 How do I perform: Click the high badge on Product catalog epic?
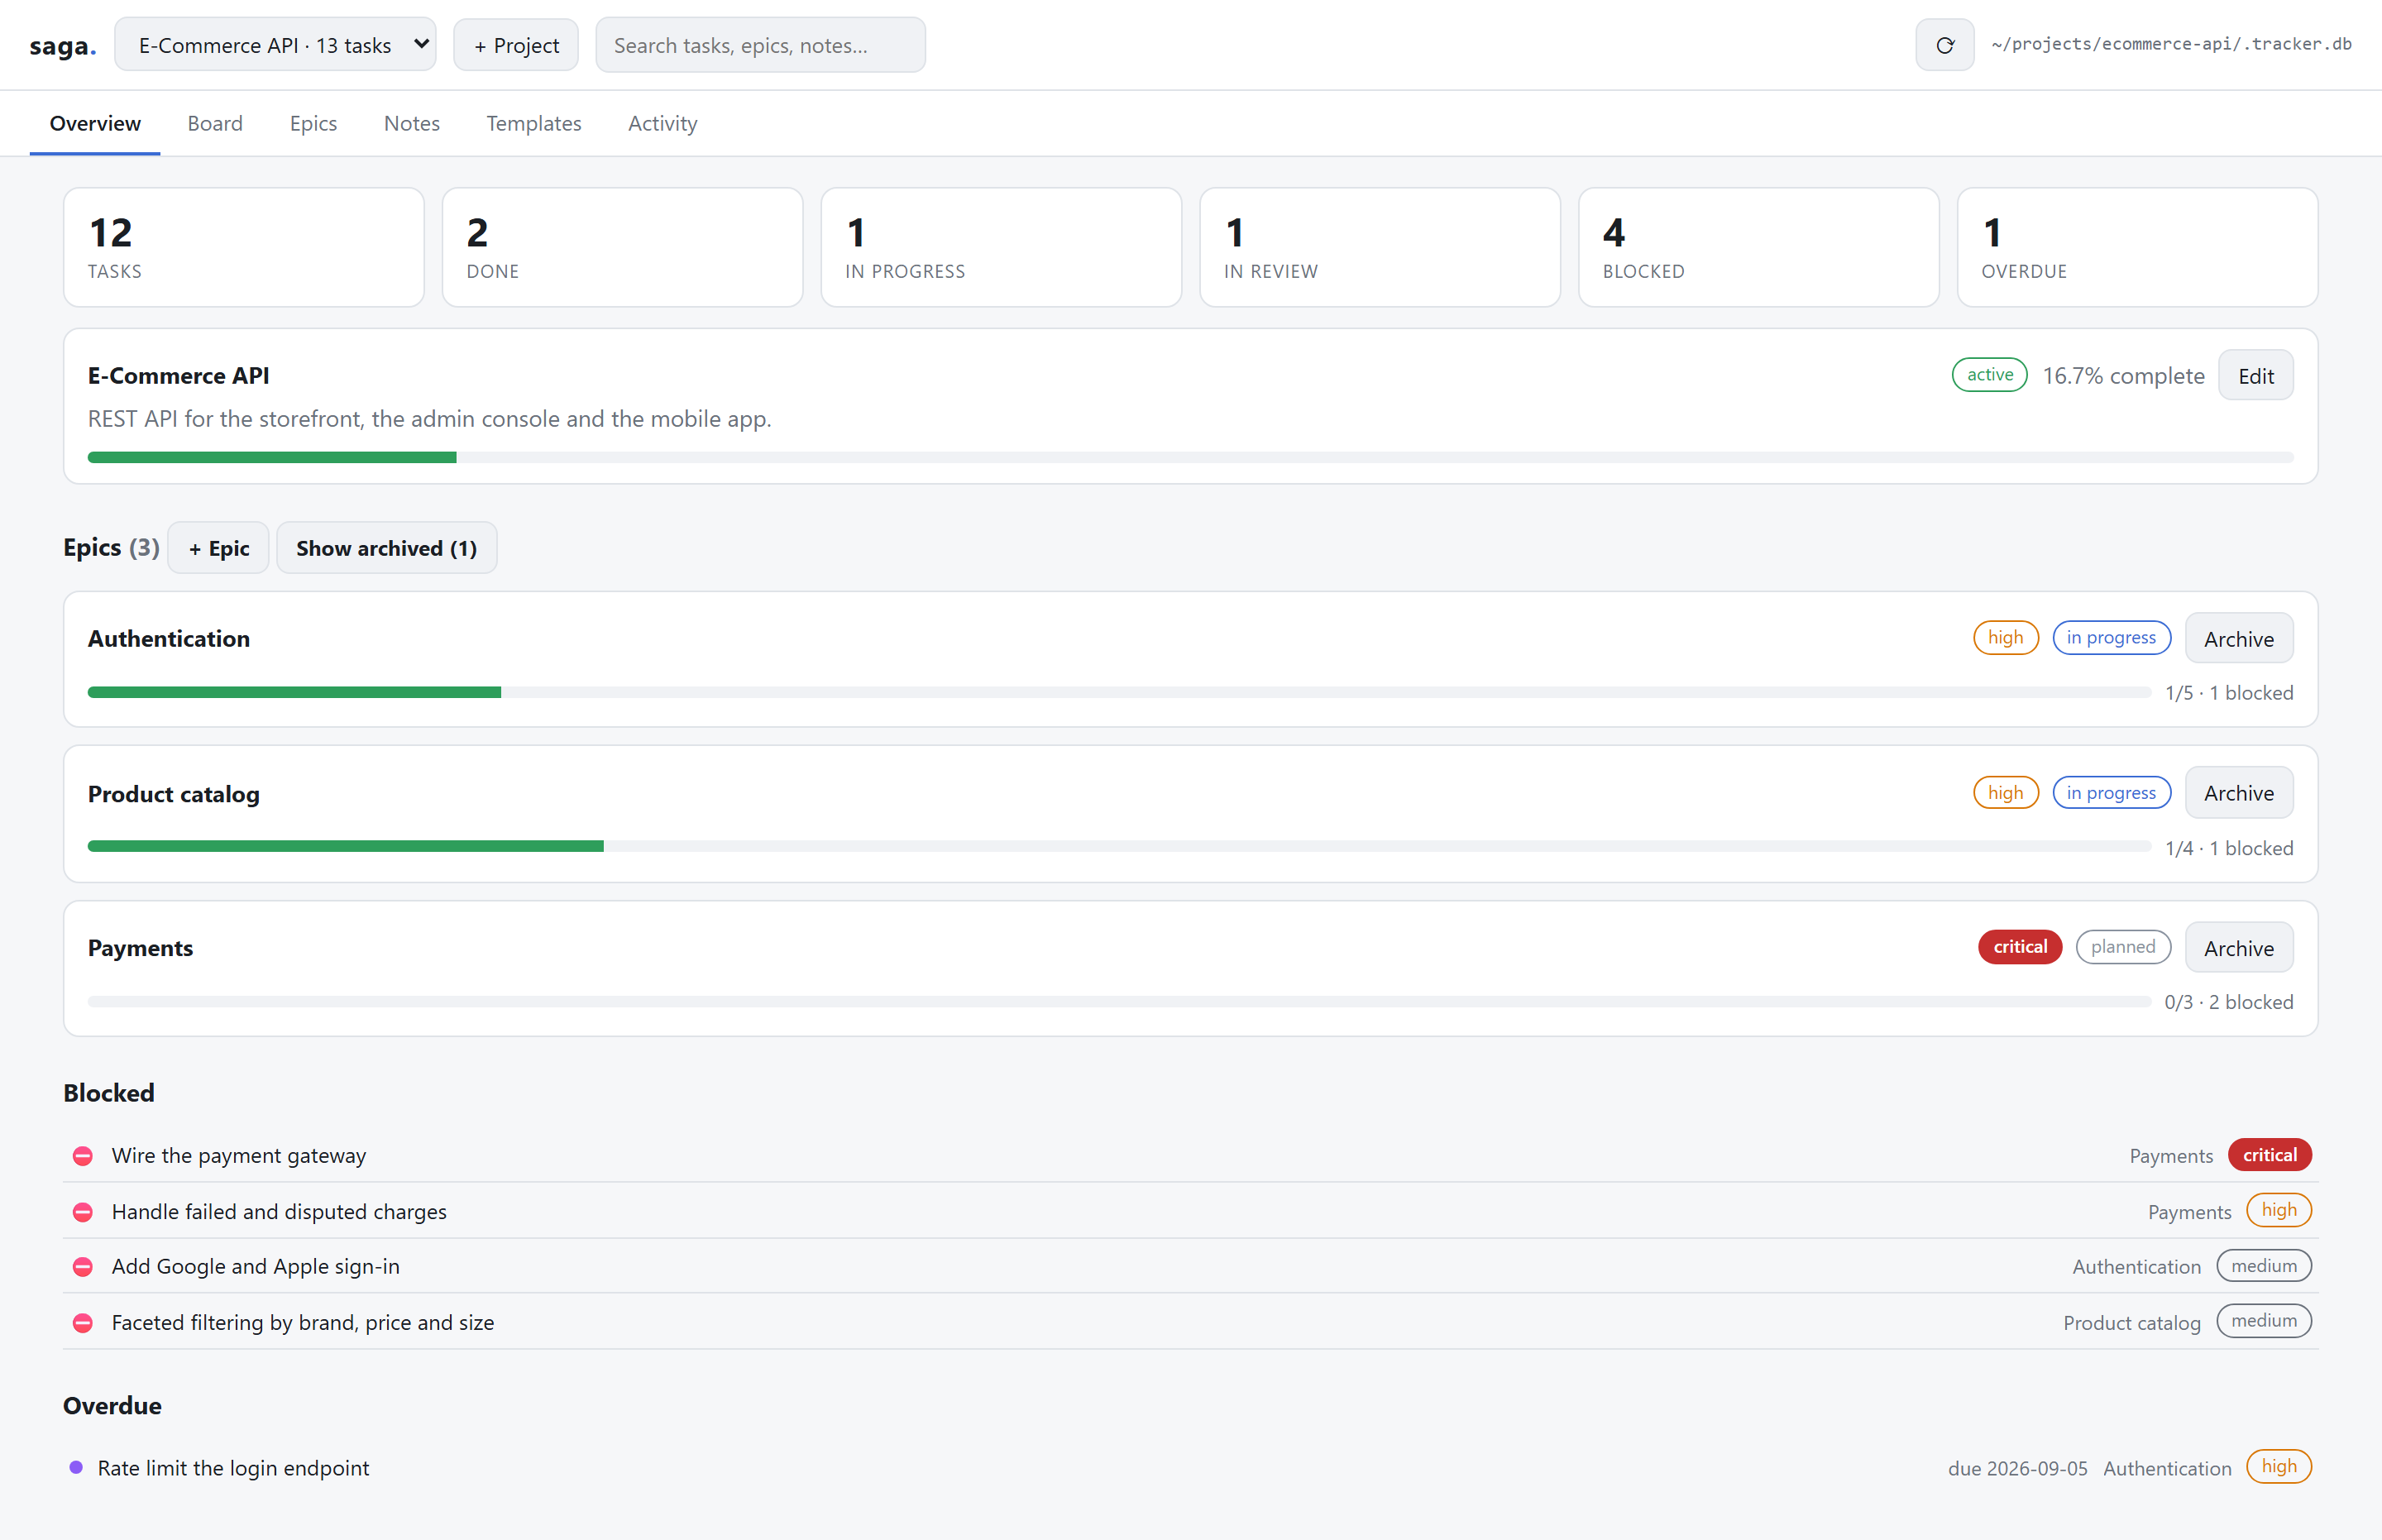(x=2005, y=793)
